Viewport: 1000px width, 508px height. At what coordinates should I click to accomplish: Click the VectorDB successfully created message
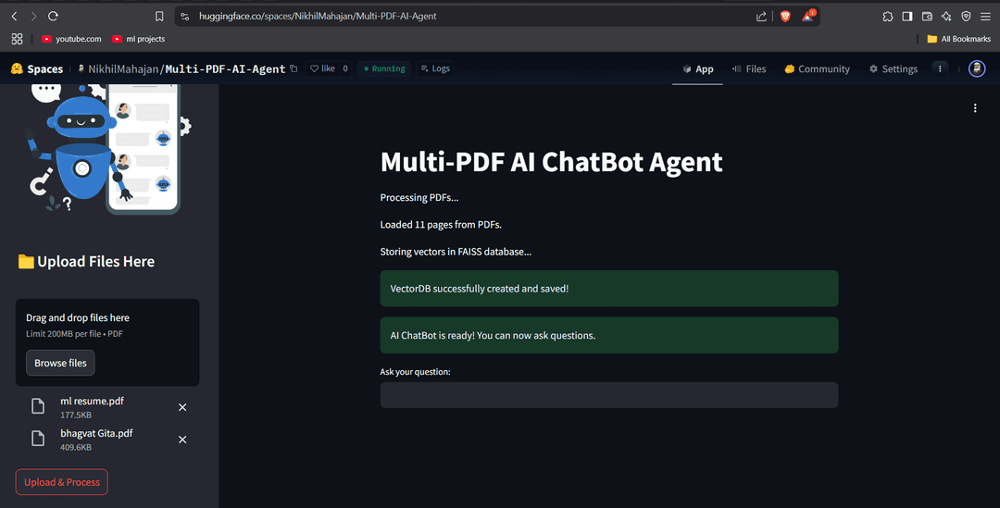(609, 288)
